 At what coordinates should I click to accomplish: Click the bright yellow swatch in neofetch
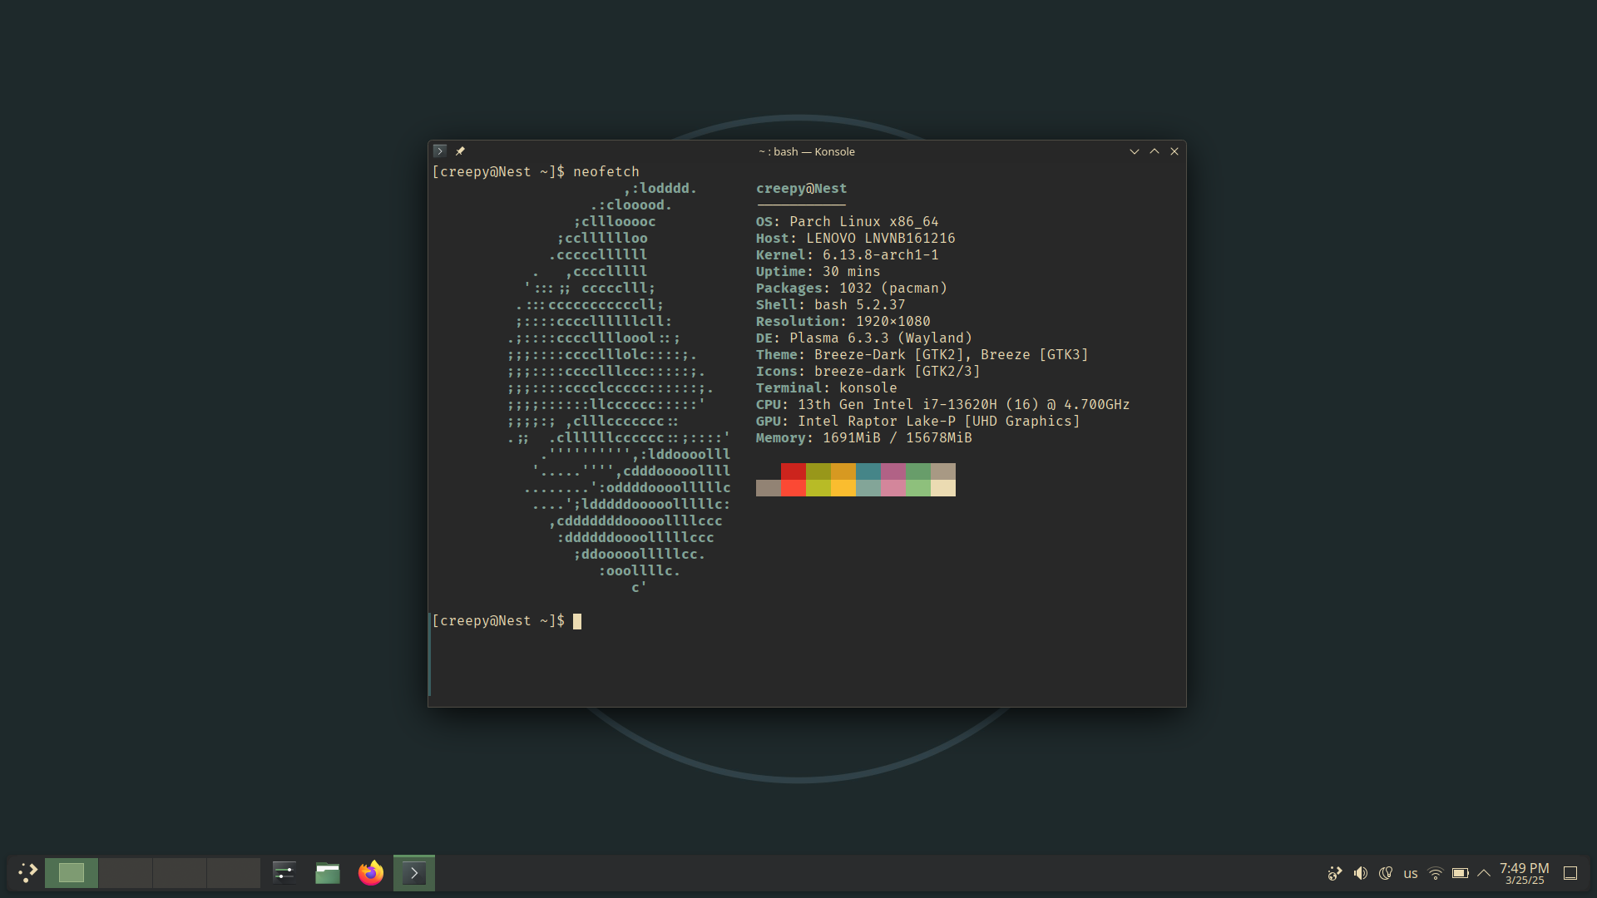click(x=843, y=488)
